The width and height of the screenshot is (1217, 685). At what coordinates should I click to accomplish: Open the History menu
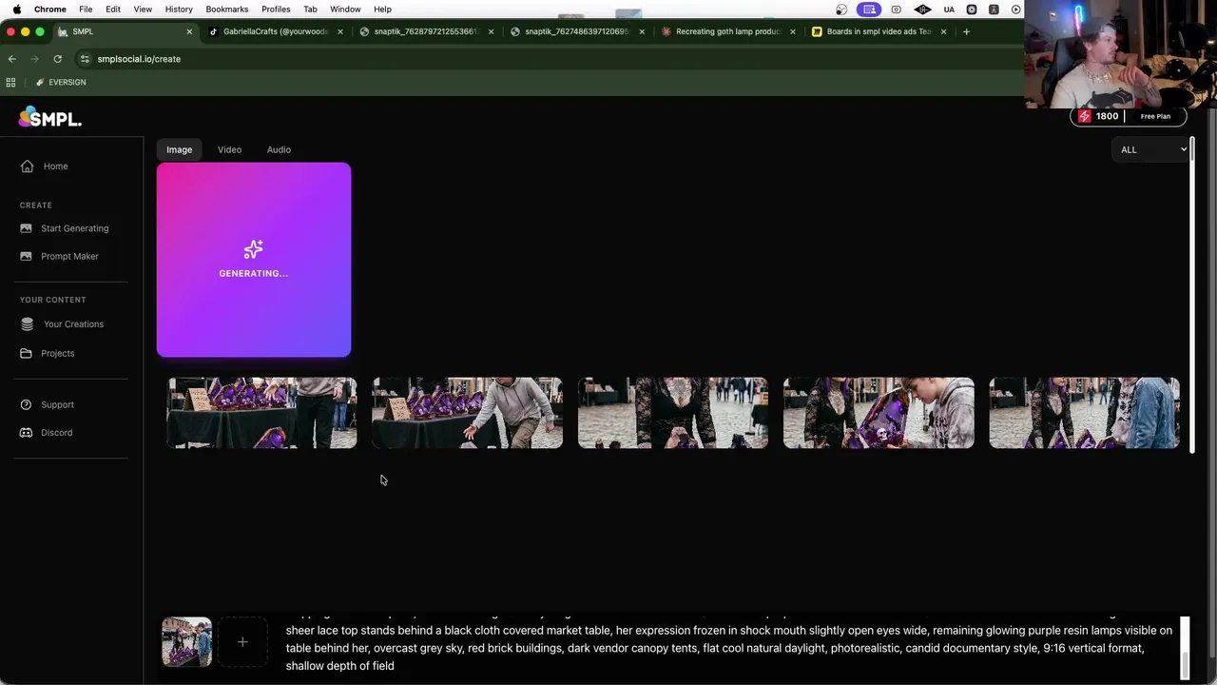pos(179,10)
